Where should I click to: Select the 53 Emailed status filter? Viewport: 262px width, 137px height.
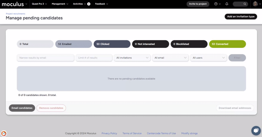tap(73, 44)
